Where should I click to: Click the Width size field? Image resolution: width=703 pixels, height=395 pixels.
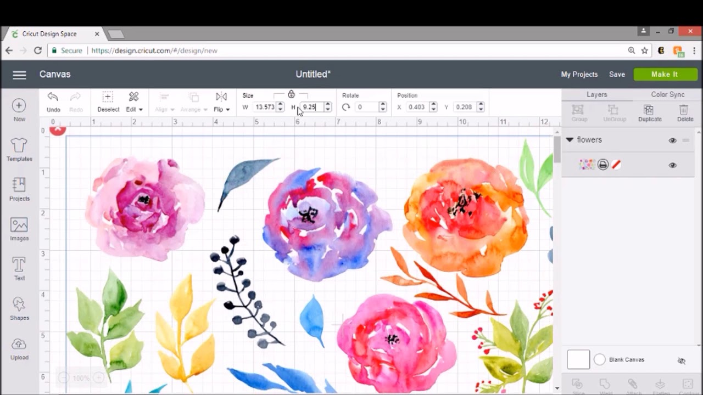[265, 107]
